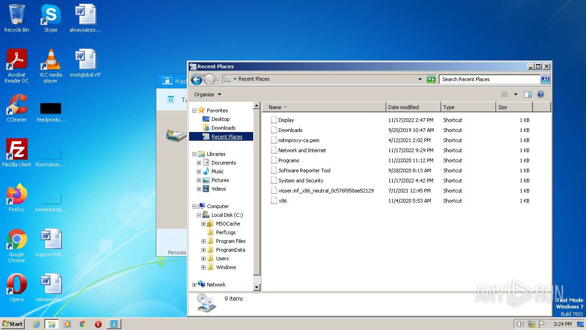Viewport: 586px width, 330px height.
Task: Sort by the Size column header
Action: pyautogui.click(x=514, y=107)
